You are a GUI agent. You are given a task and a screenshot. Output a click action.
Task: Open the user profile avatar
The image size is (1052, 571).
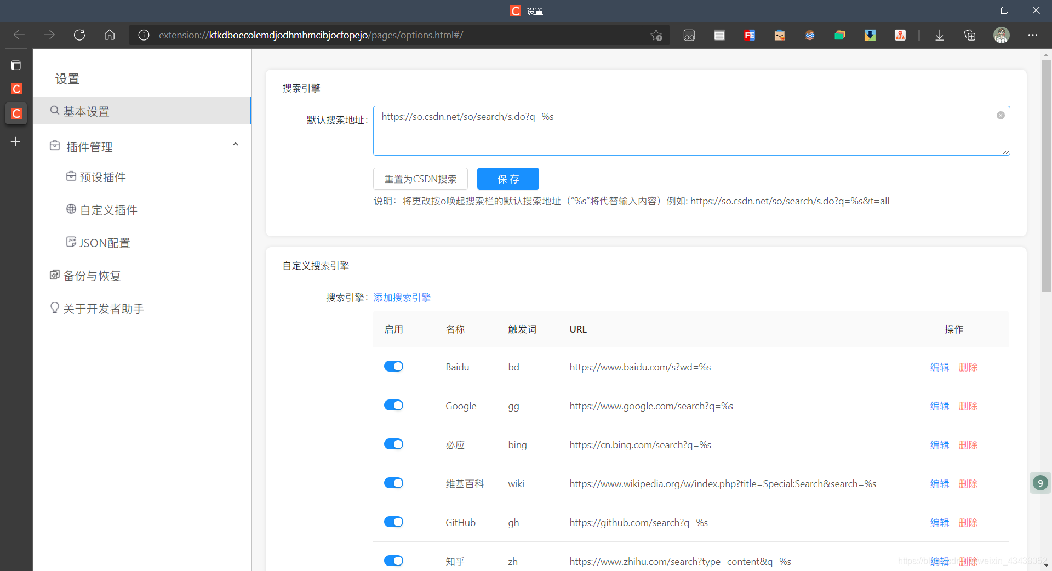click(x=1002, y=35)
